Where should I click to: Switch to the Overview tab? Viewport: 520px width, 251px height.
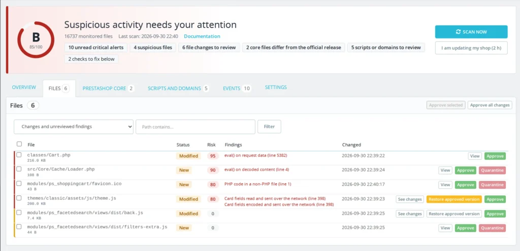[24, 88]
